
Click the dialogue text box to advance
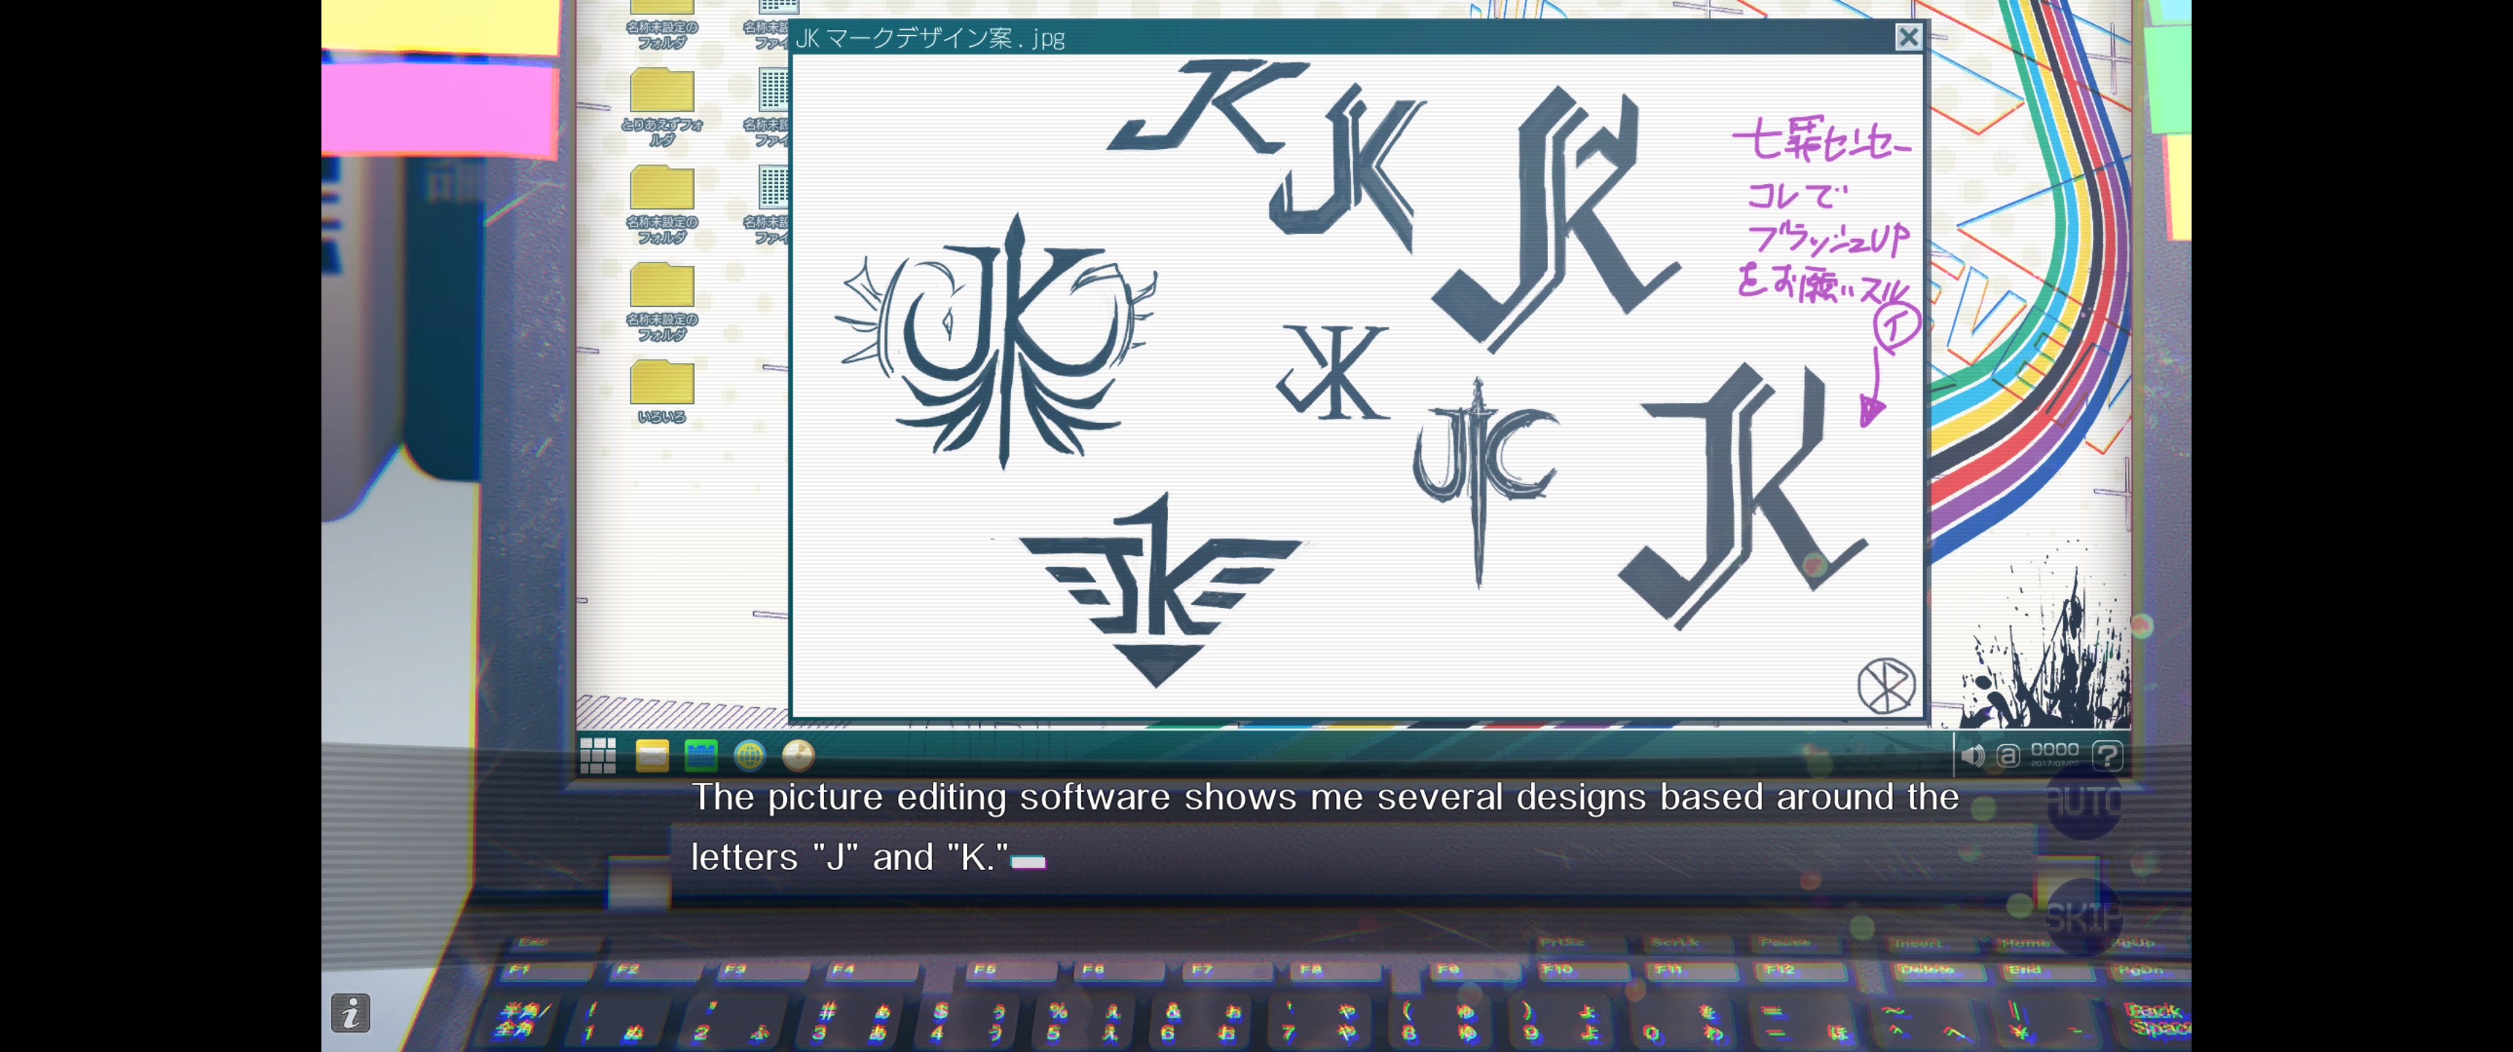pyautogui.click(x=1323, y=828)
